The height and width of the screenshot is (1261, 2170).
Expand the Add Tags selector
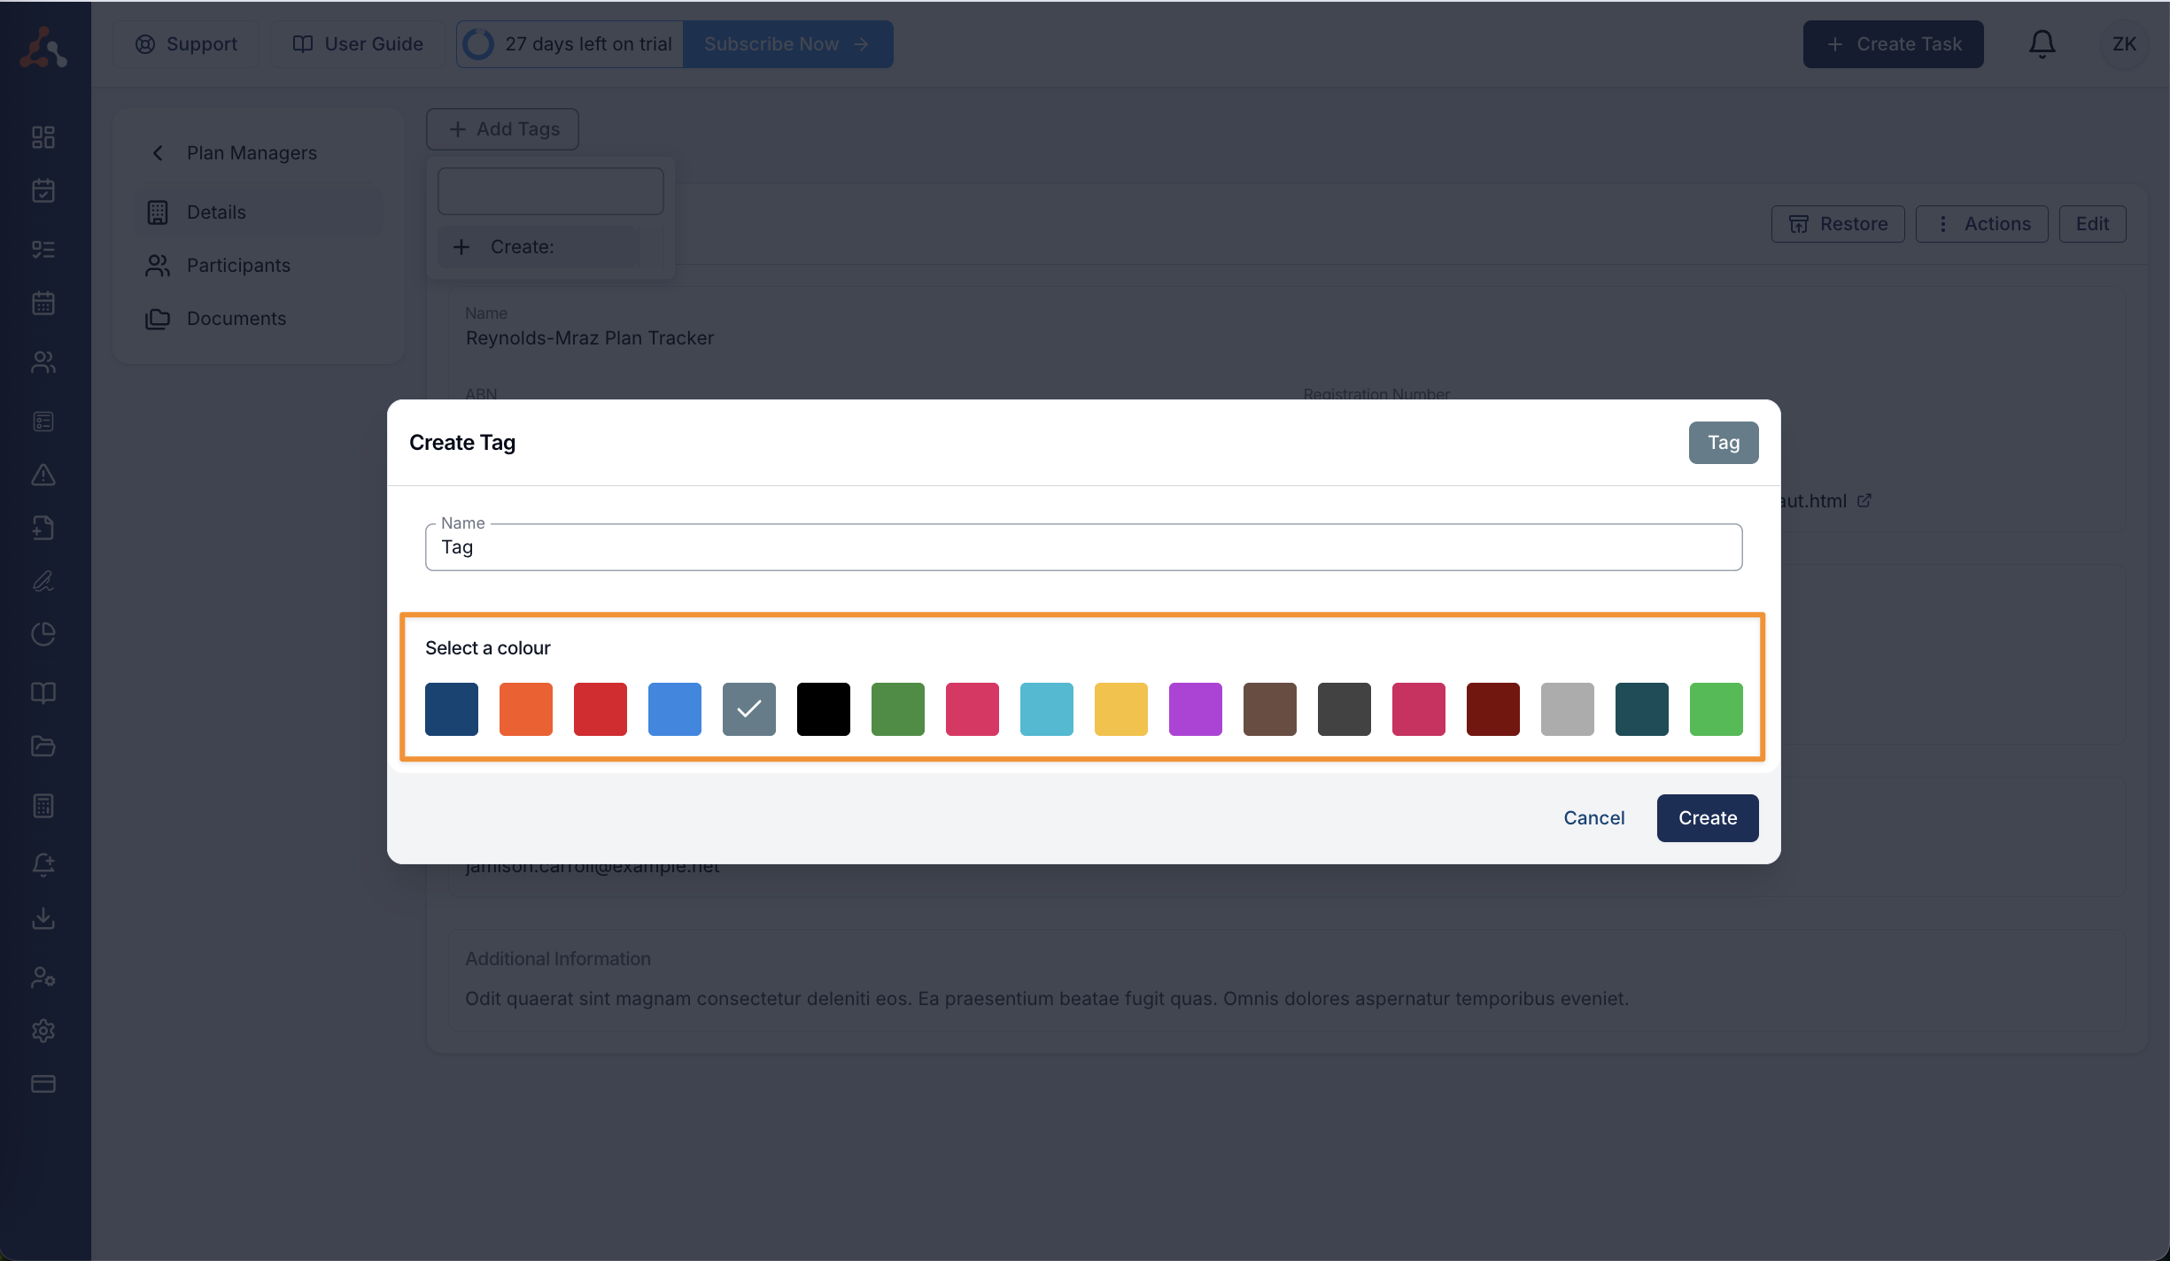coord(502,129)
